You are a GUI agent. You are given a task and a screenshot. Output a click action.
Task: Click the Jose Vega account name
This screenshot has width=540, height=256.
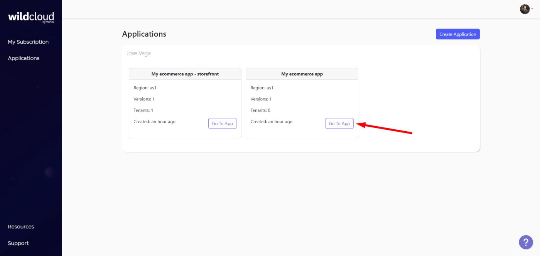[138, 53]
